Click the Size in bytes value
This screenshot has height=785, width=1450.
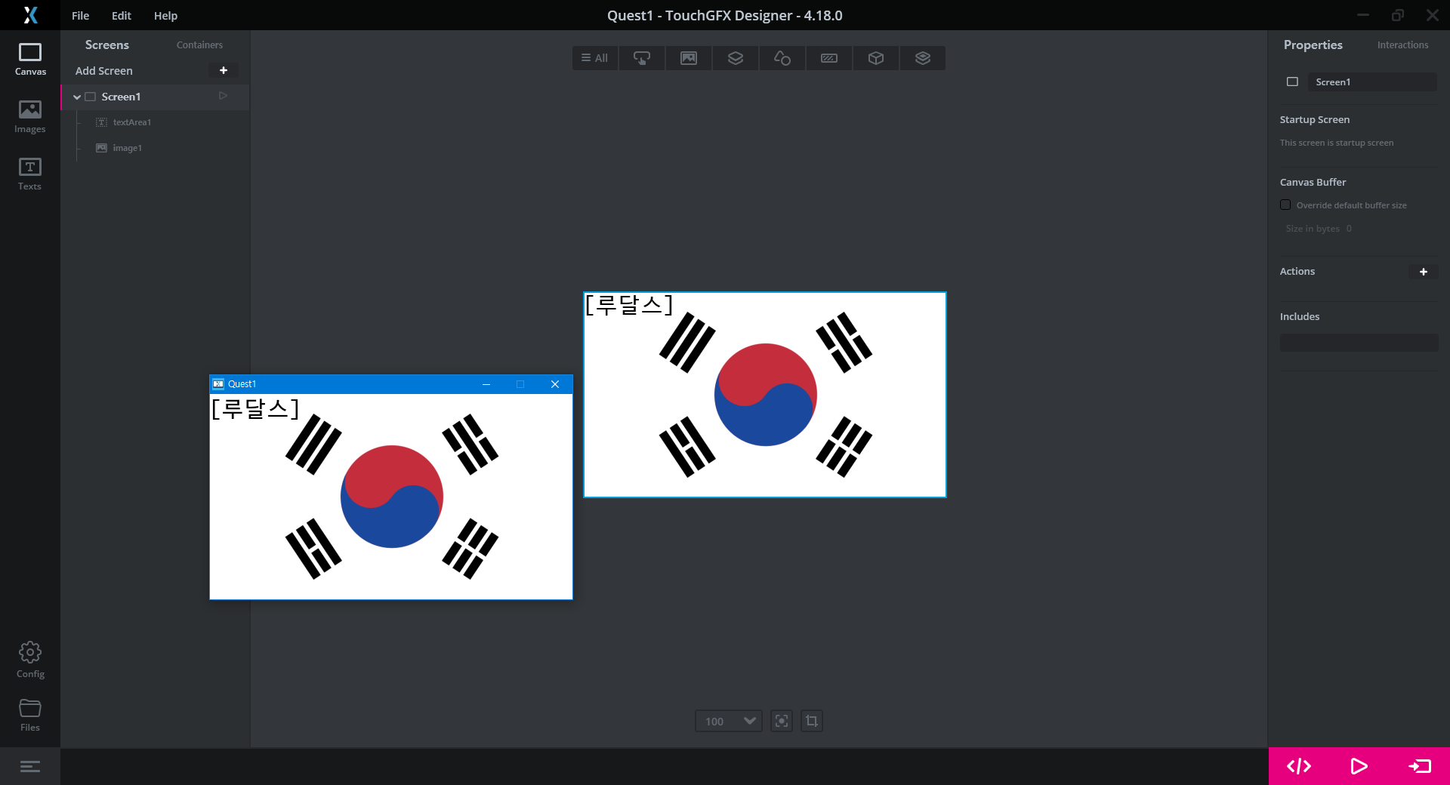[1349, 229]
